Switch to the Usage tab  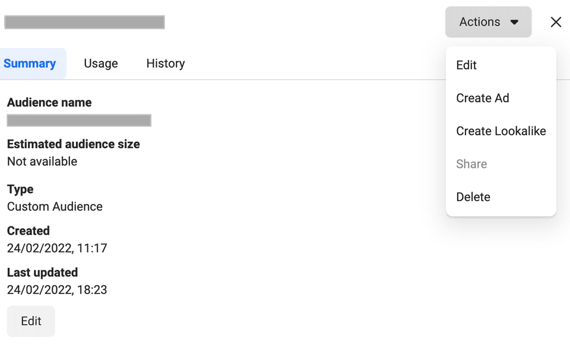(100, 63)
